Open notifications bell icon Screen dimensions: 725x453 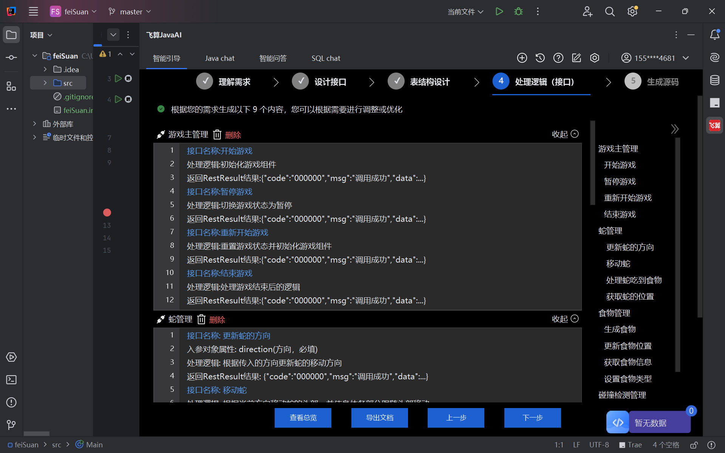(714, 35)
